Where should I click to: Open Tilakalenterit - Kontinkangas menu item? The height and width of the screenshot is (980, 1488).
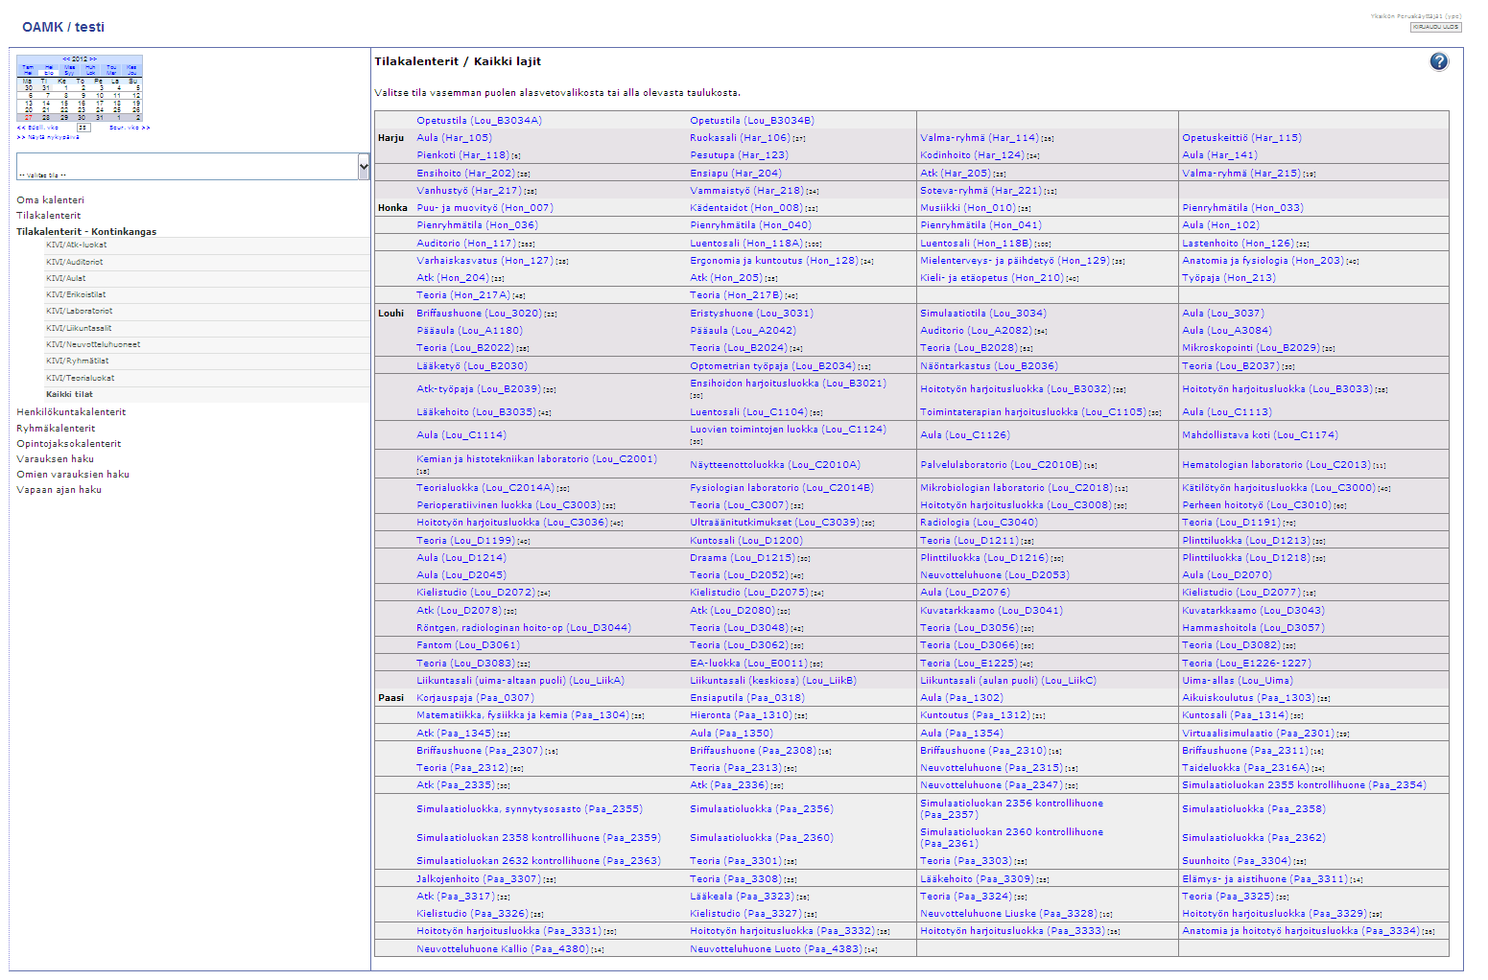coord(86,231)
